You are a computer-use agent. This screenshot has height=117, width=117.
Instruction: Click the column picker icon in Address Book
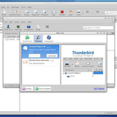(x=113, y=33)
